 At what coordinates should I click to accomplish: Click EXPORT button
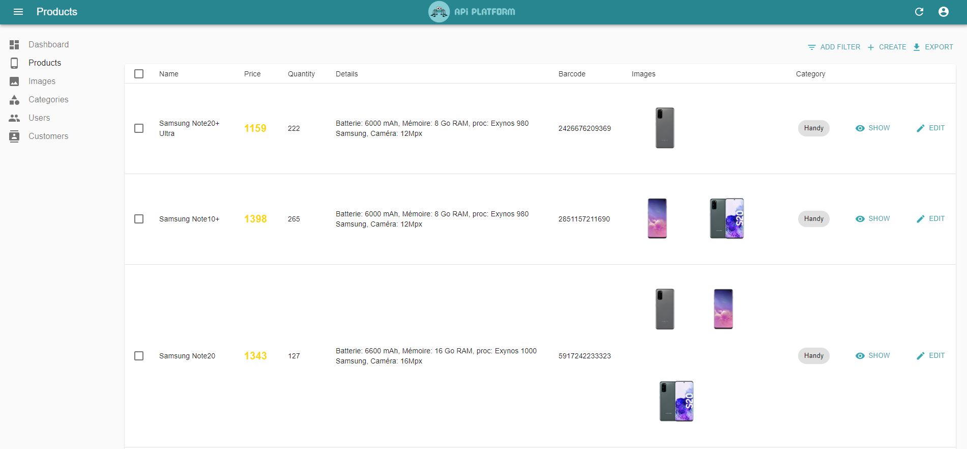(933, 47)
